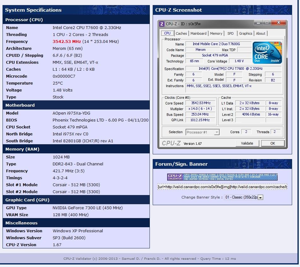Viewport: 300px width, 267px height.
Task: Click the Bus Speed 253.04 MHz value
Action: coord(201,114)
